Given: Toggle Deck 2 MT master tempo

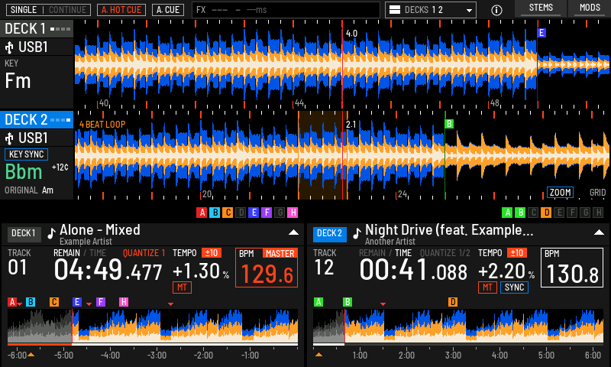Looking at the screenshot, I should [x=487, y=287].
